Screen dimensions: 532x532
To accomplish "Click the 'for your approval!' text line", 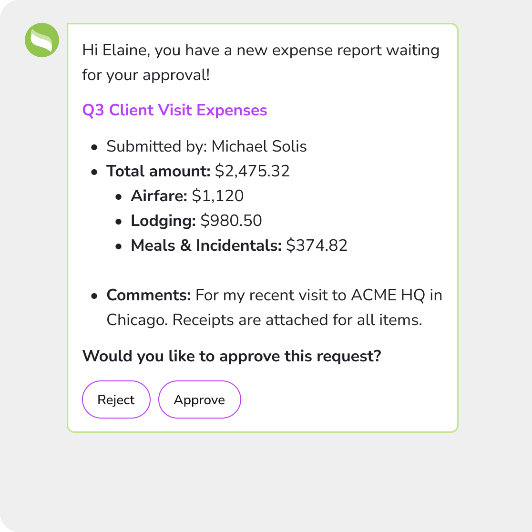I will [x=146, y=75].
